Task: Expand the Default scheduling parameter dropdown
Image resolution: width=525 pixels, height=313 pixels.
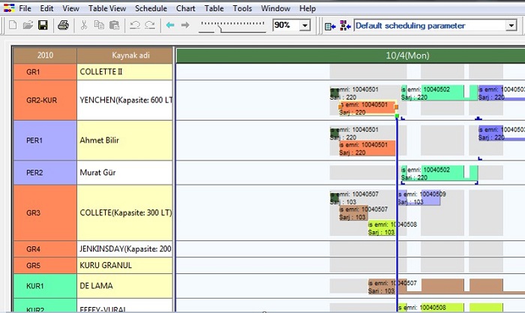Action: coord(511,26)
